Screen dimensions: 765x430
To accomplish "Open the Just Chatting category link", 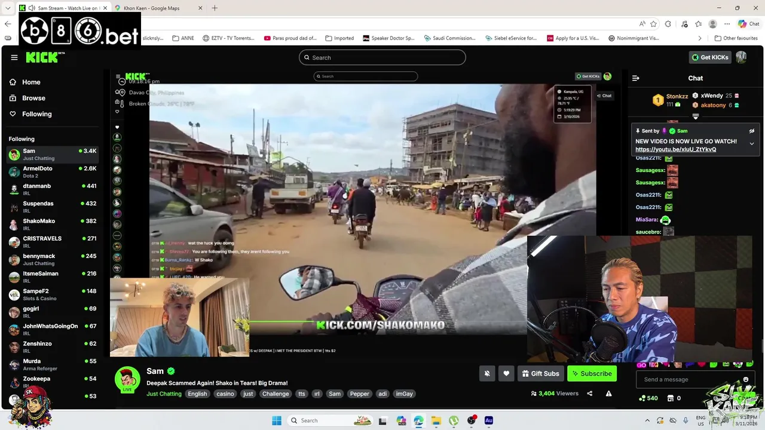I will click(x=164, y=394).
